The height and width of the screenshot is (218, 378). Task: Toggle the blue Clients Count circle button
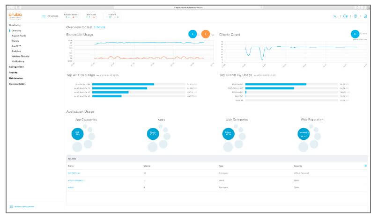tap(355, 34)
